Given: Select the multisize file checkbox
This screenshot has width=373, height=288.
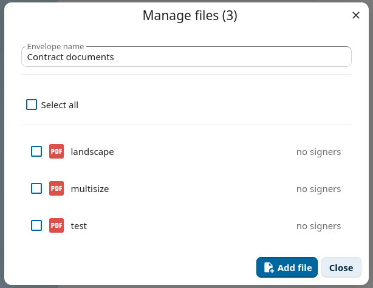Looking at the screenshot, I should click(x=36, y=188).
